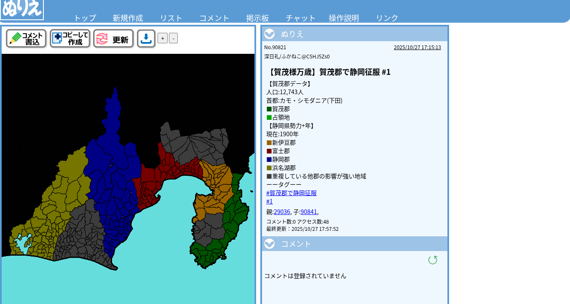Image resolution: width=570 pixels, height=304 pixels.
Task: Open the チャット page
Action: click(x=300, y=18)
